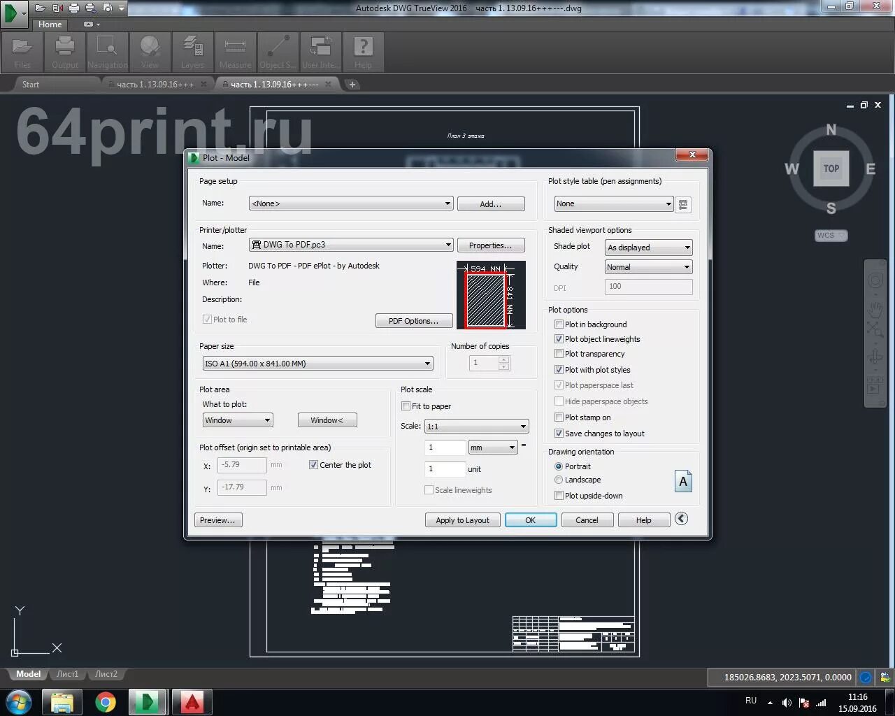The image size is (895, 716).
Task: Click the Add... page setup button
Action: pos(491,204)
